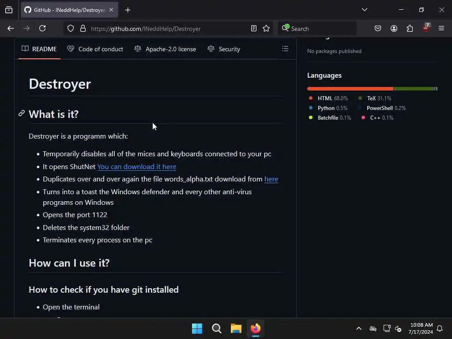
Task: Switch to the Security tab
Action: (224, 49)
